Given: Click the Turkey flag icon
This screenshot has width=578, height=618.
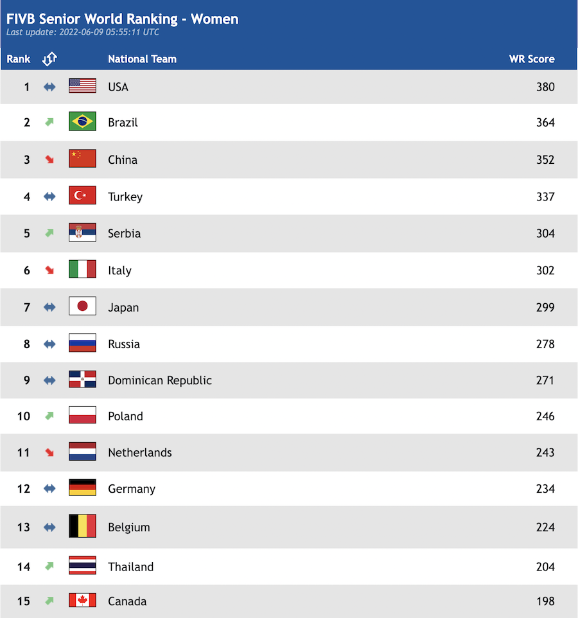Looking at the screenshot, I should coord(82,195).
